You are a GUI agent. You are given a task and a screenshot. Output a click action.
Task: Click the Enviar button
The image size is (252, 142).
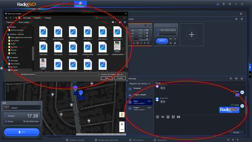(236, 132)
